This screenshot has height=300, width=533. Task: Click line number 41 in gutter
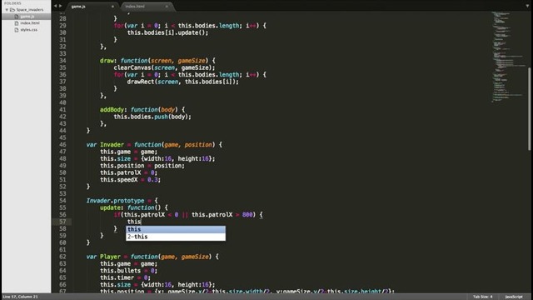point(62,110)
